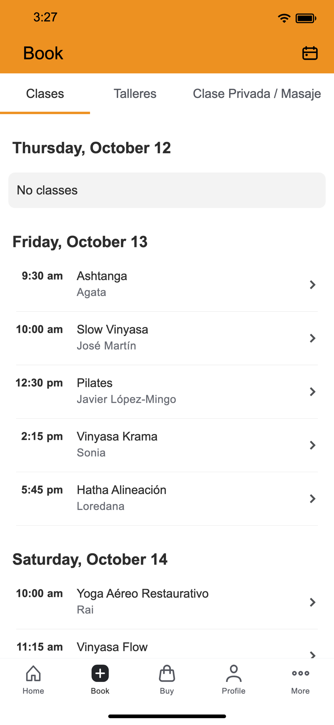Open Slow Vinyasa row chevron
334x725 pixels.
[313, 338]
